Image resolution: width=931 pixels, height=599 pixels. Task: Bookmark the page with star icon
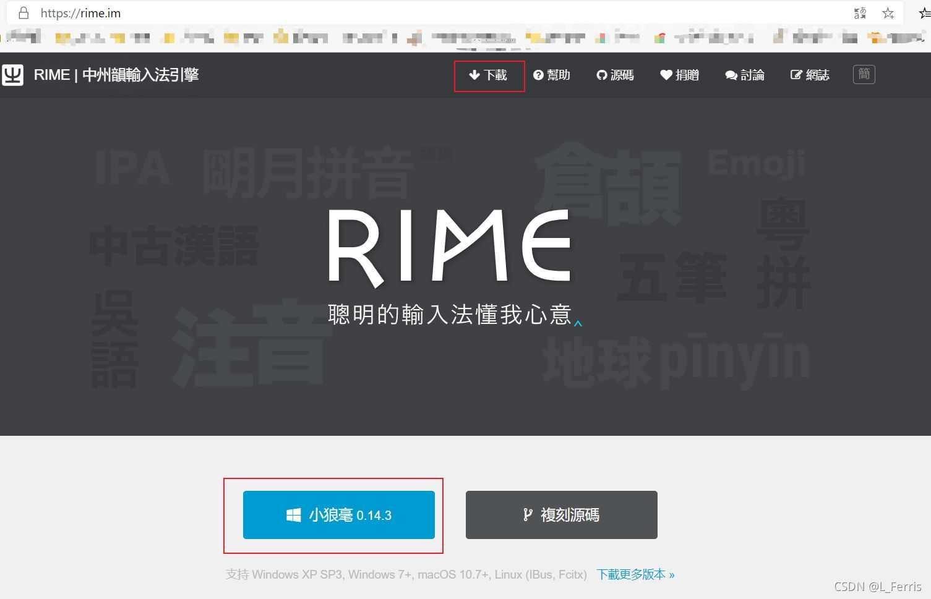point(888,13)
